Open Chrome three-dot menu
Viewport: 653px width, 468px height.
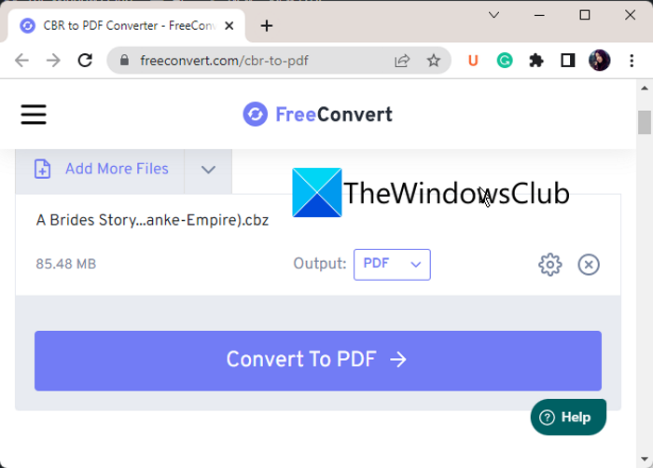[x=632, y=61]
